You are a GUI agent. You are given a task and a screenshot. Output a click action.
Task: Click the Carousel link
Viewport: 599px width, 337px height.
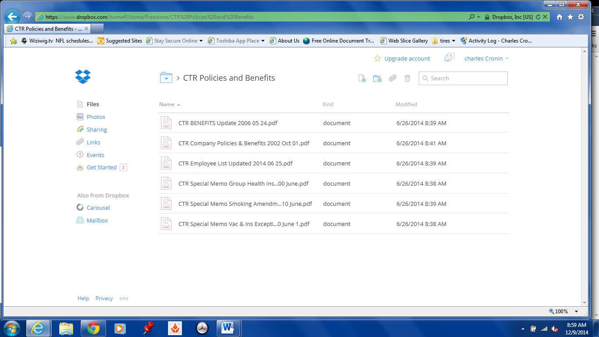click(x=98, y=208)
